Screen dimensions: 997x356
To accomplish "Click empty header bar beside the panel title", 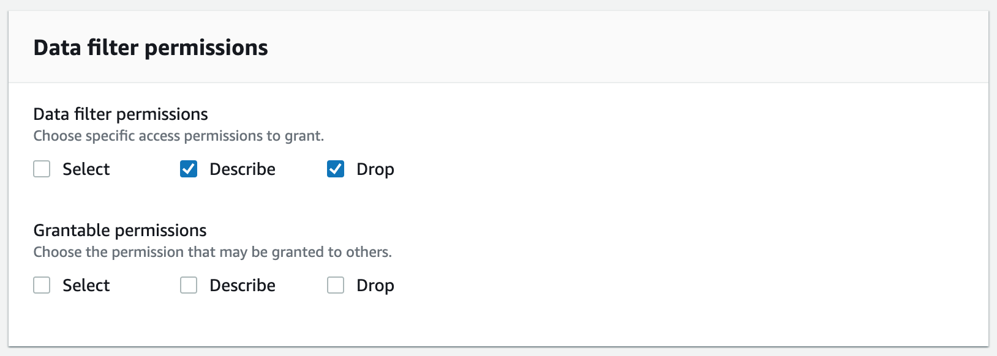I will point(612,48).
